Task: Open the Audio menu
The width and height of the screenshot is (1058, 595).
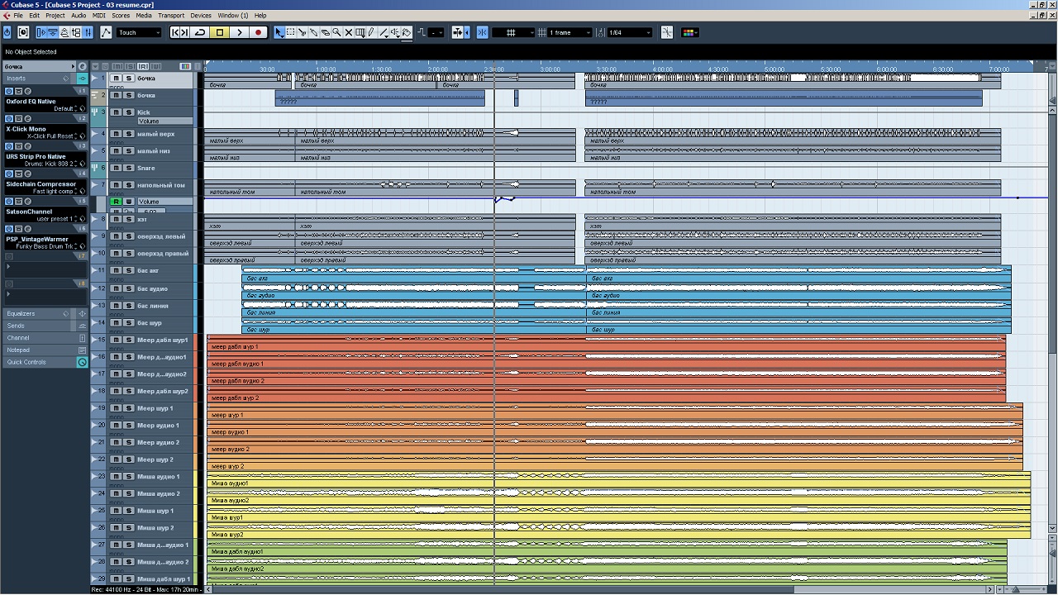Action: [x=79, y=16]
